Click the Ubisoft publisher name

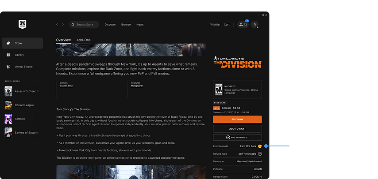258,169
